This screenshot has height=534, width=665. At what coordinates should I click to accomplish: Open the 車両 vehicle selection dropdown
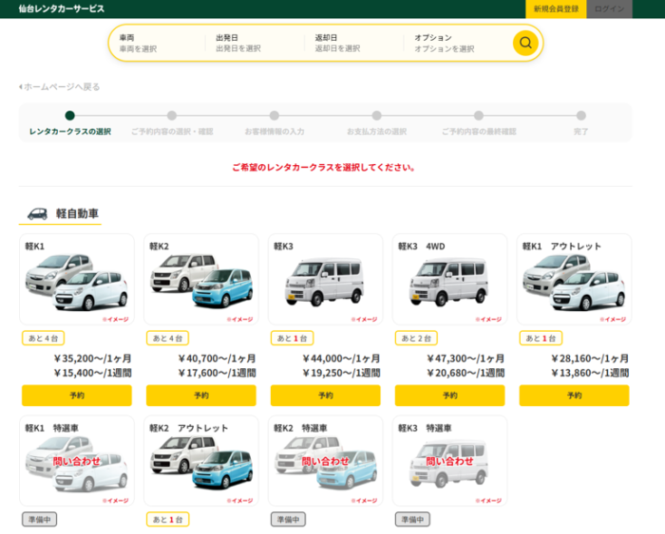[x=157, y=43]
